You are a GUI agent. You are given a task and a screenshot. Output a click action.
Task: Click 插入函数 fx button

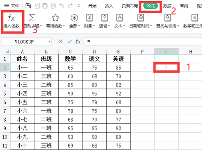tap(11, 21)
